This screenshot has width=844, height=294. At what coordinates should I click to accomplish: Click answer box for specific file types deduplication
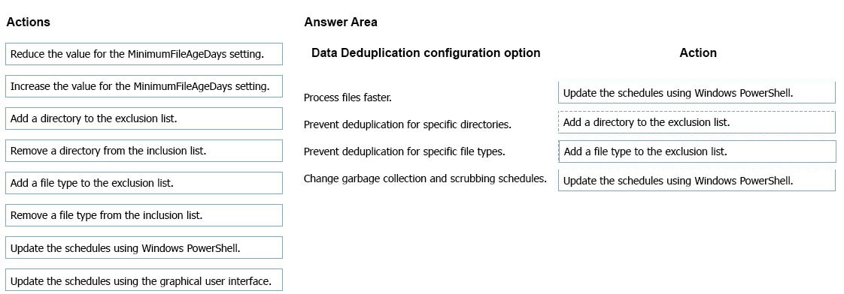click(x=697, y=151)
